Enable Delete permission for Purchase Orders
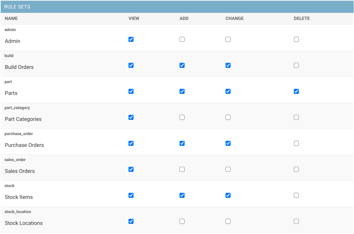The width and height of the screenshot is (354, 234). (x=297, y=144)
